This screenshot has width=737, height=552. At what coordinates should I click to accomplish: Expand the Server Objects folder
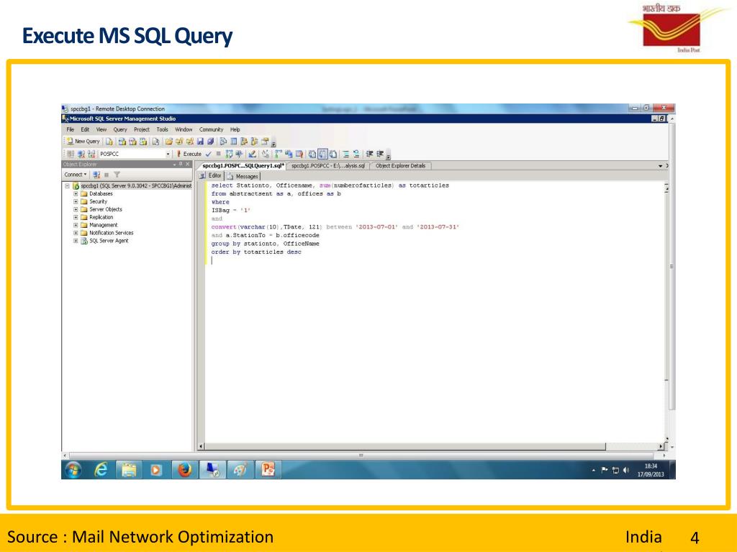(75, 209)
